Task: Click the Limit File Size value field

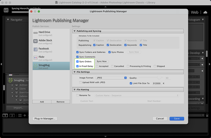Action: click(x=157, y=83)
